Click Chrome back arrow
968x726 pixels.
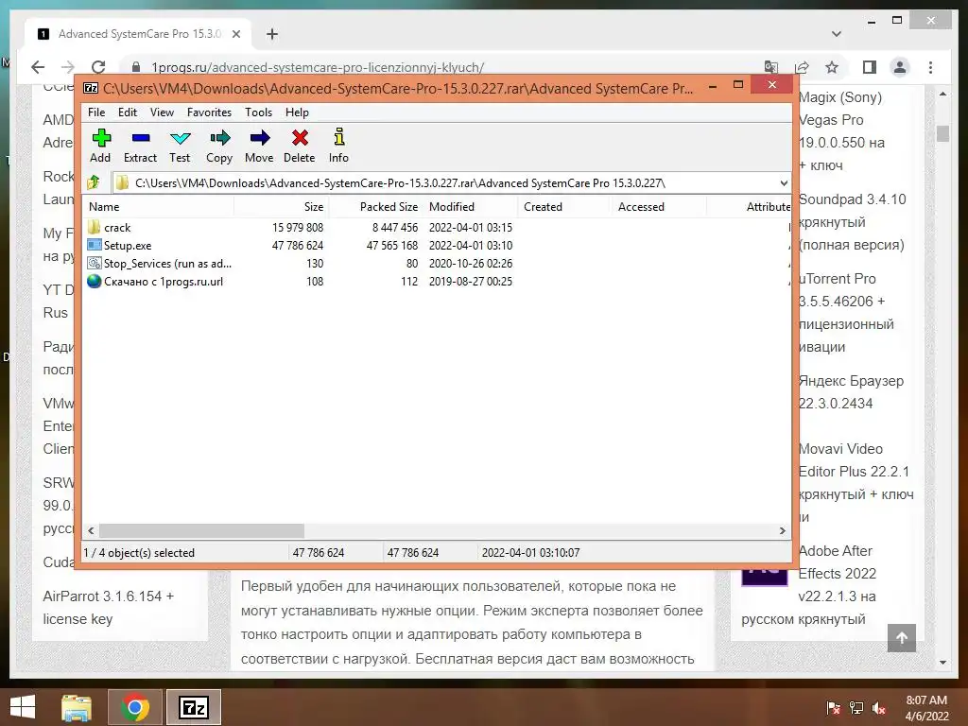[38, 67]
